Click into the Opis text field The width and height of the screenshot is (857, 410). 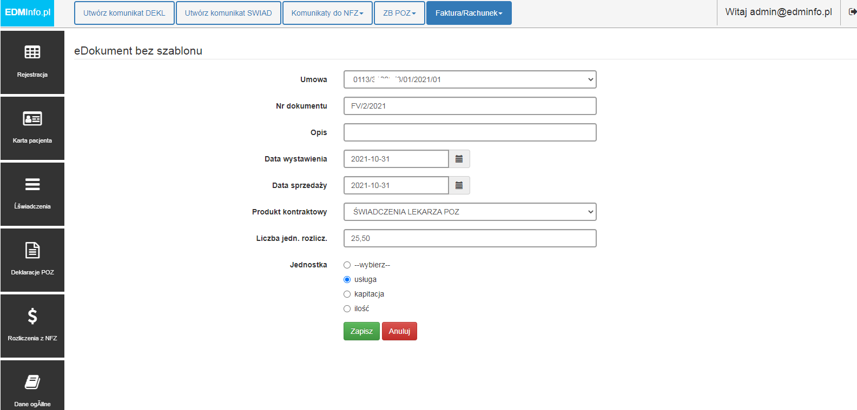coord(470,132)
